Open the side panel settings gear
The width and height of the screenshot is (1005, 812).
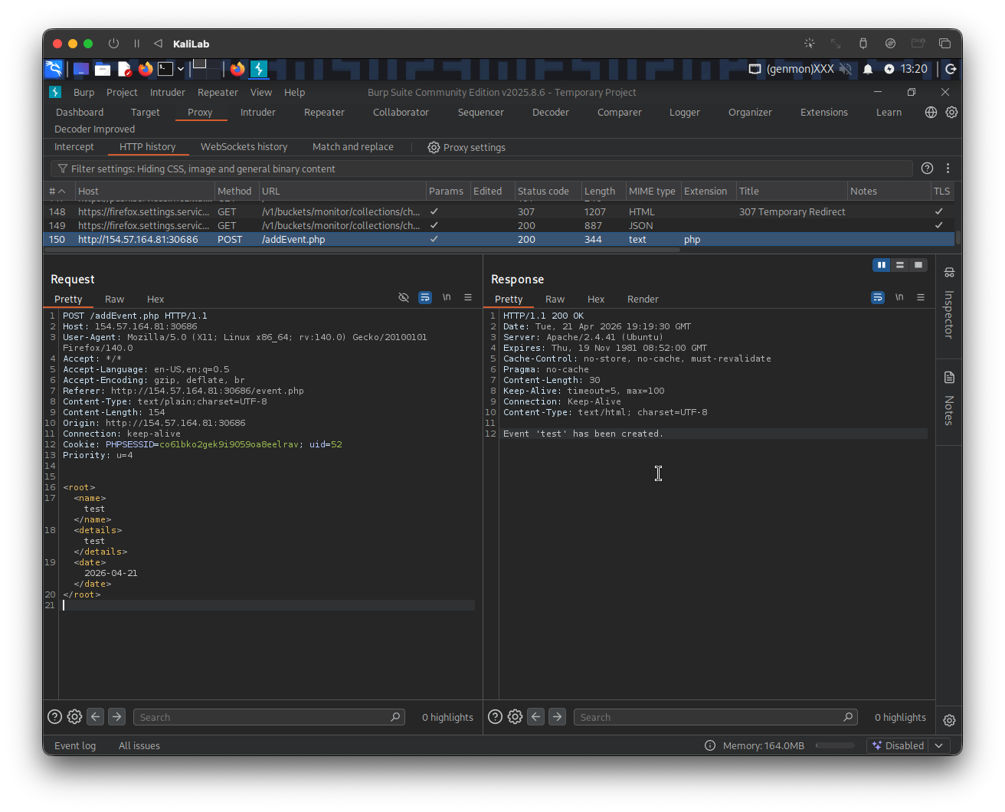click(949, 720)
